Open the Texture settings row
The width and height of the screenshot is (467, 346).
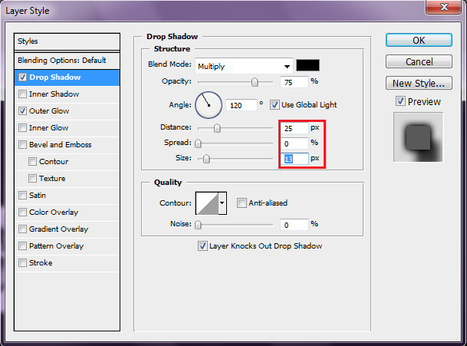click(67, 179)
